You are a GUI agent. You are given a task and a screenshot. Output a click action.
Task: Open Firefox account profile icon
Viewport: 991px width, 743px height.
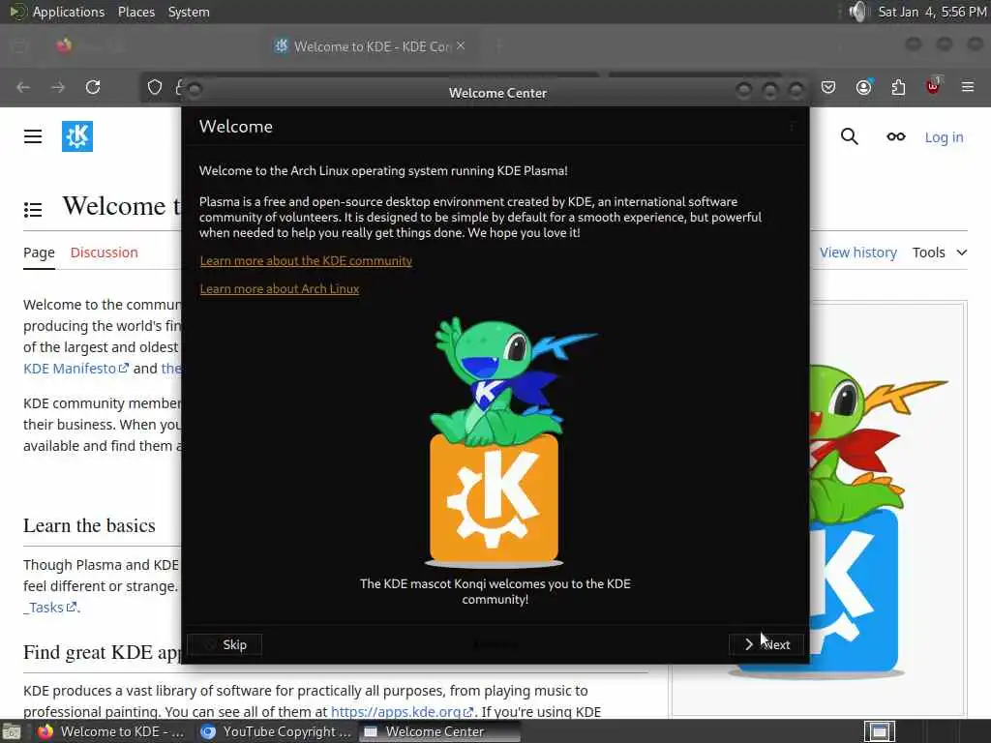pyautogui.click(x=863, y=87)
